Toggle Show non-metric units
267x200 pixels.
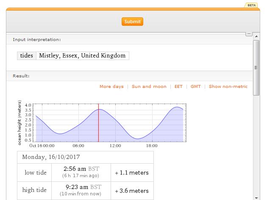point(228,87)
